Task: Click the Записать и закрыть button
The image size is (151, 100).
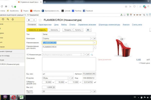Action: coord(37,30)
